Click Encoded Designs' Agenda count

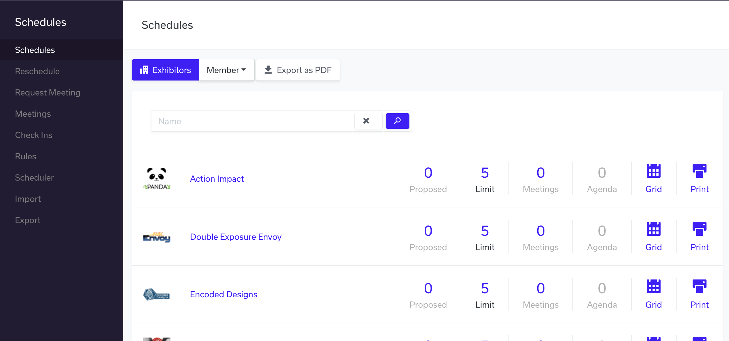(602, 288)
